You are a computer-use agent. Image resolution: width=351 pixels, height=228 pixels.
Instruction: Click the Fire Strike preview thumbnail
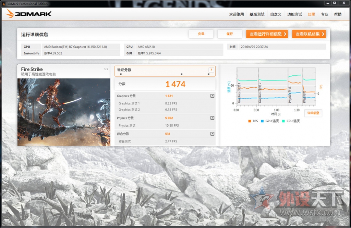pyautogui.click(x=64, y=112)
